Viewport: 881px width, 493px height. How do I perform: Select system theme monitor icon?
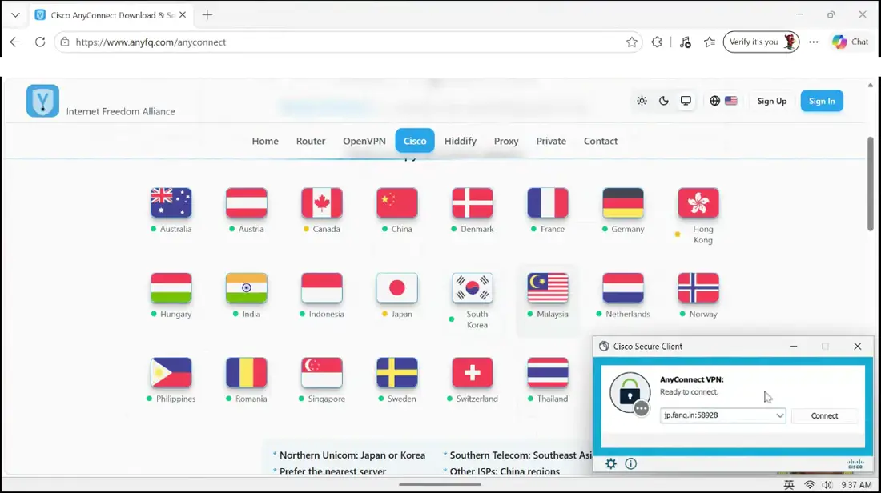tap(686, 101)
